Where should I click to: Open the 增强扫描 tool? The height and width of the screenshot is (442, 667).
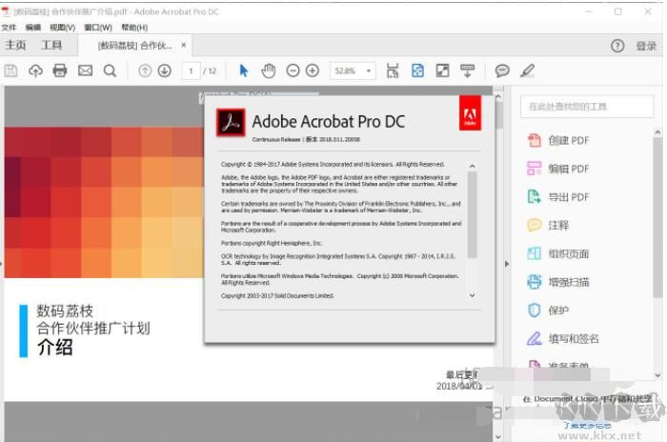(558, 282)
